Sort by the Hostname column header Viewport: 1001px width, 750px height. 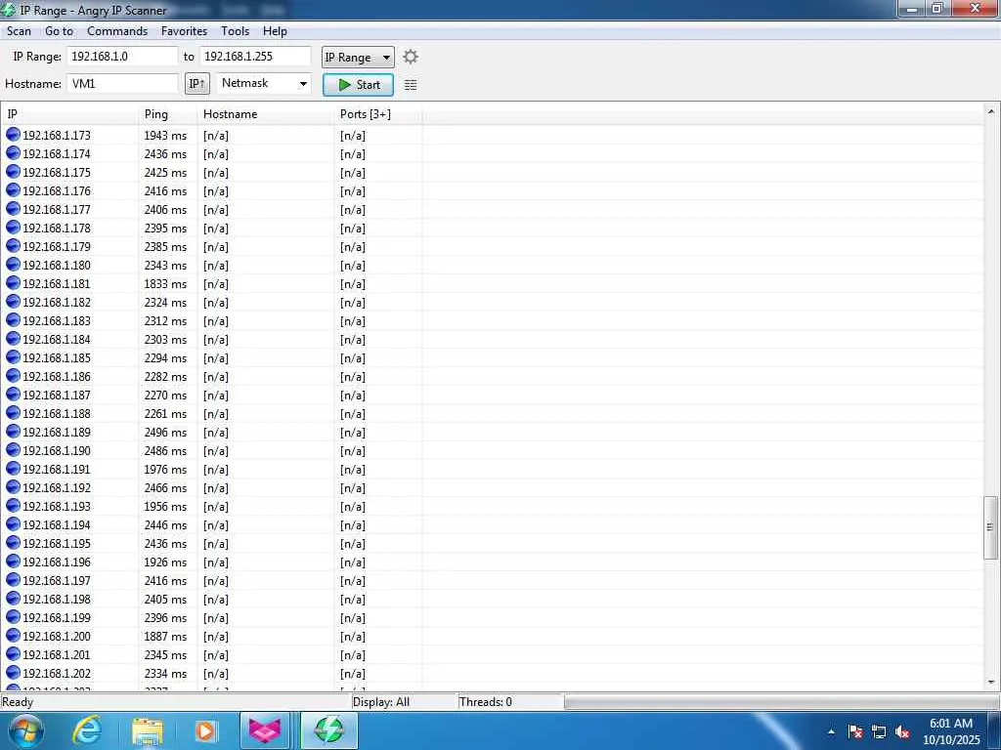tap(266, 114)
